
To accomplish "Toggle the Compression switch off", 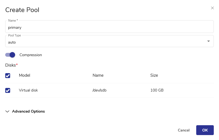I will pos(10,55).
